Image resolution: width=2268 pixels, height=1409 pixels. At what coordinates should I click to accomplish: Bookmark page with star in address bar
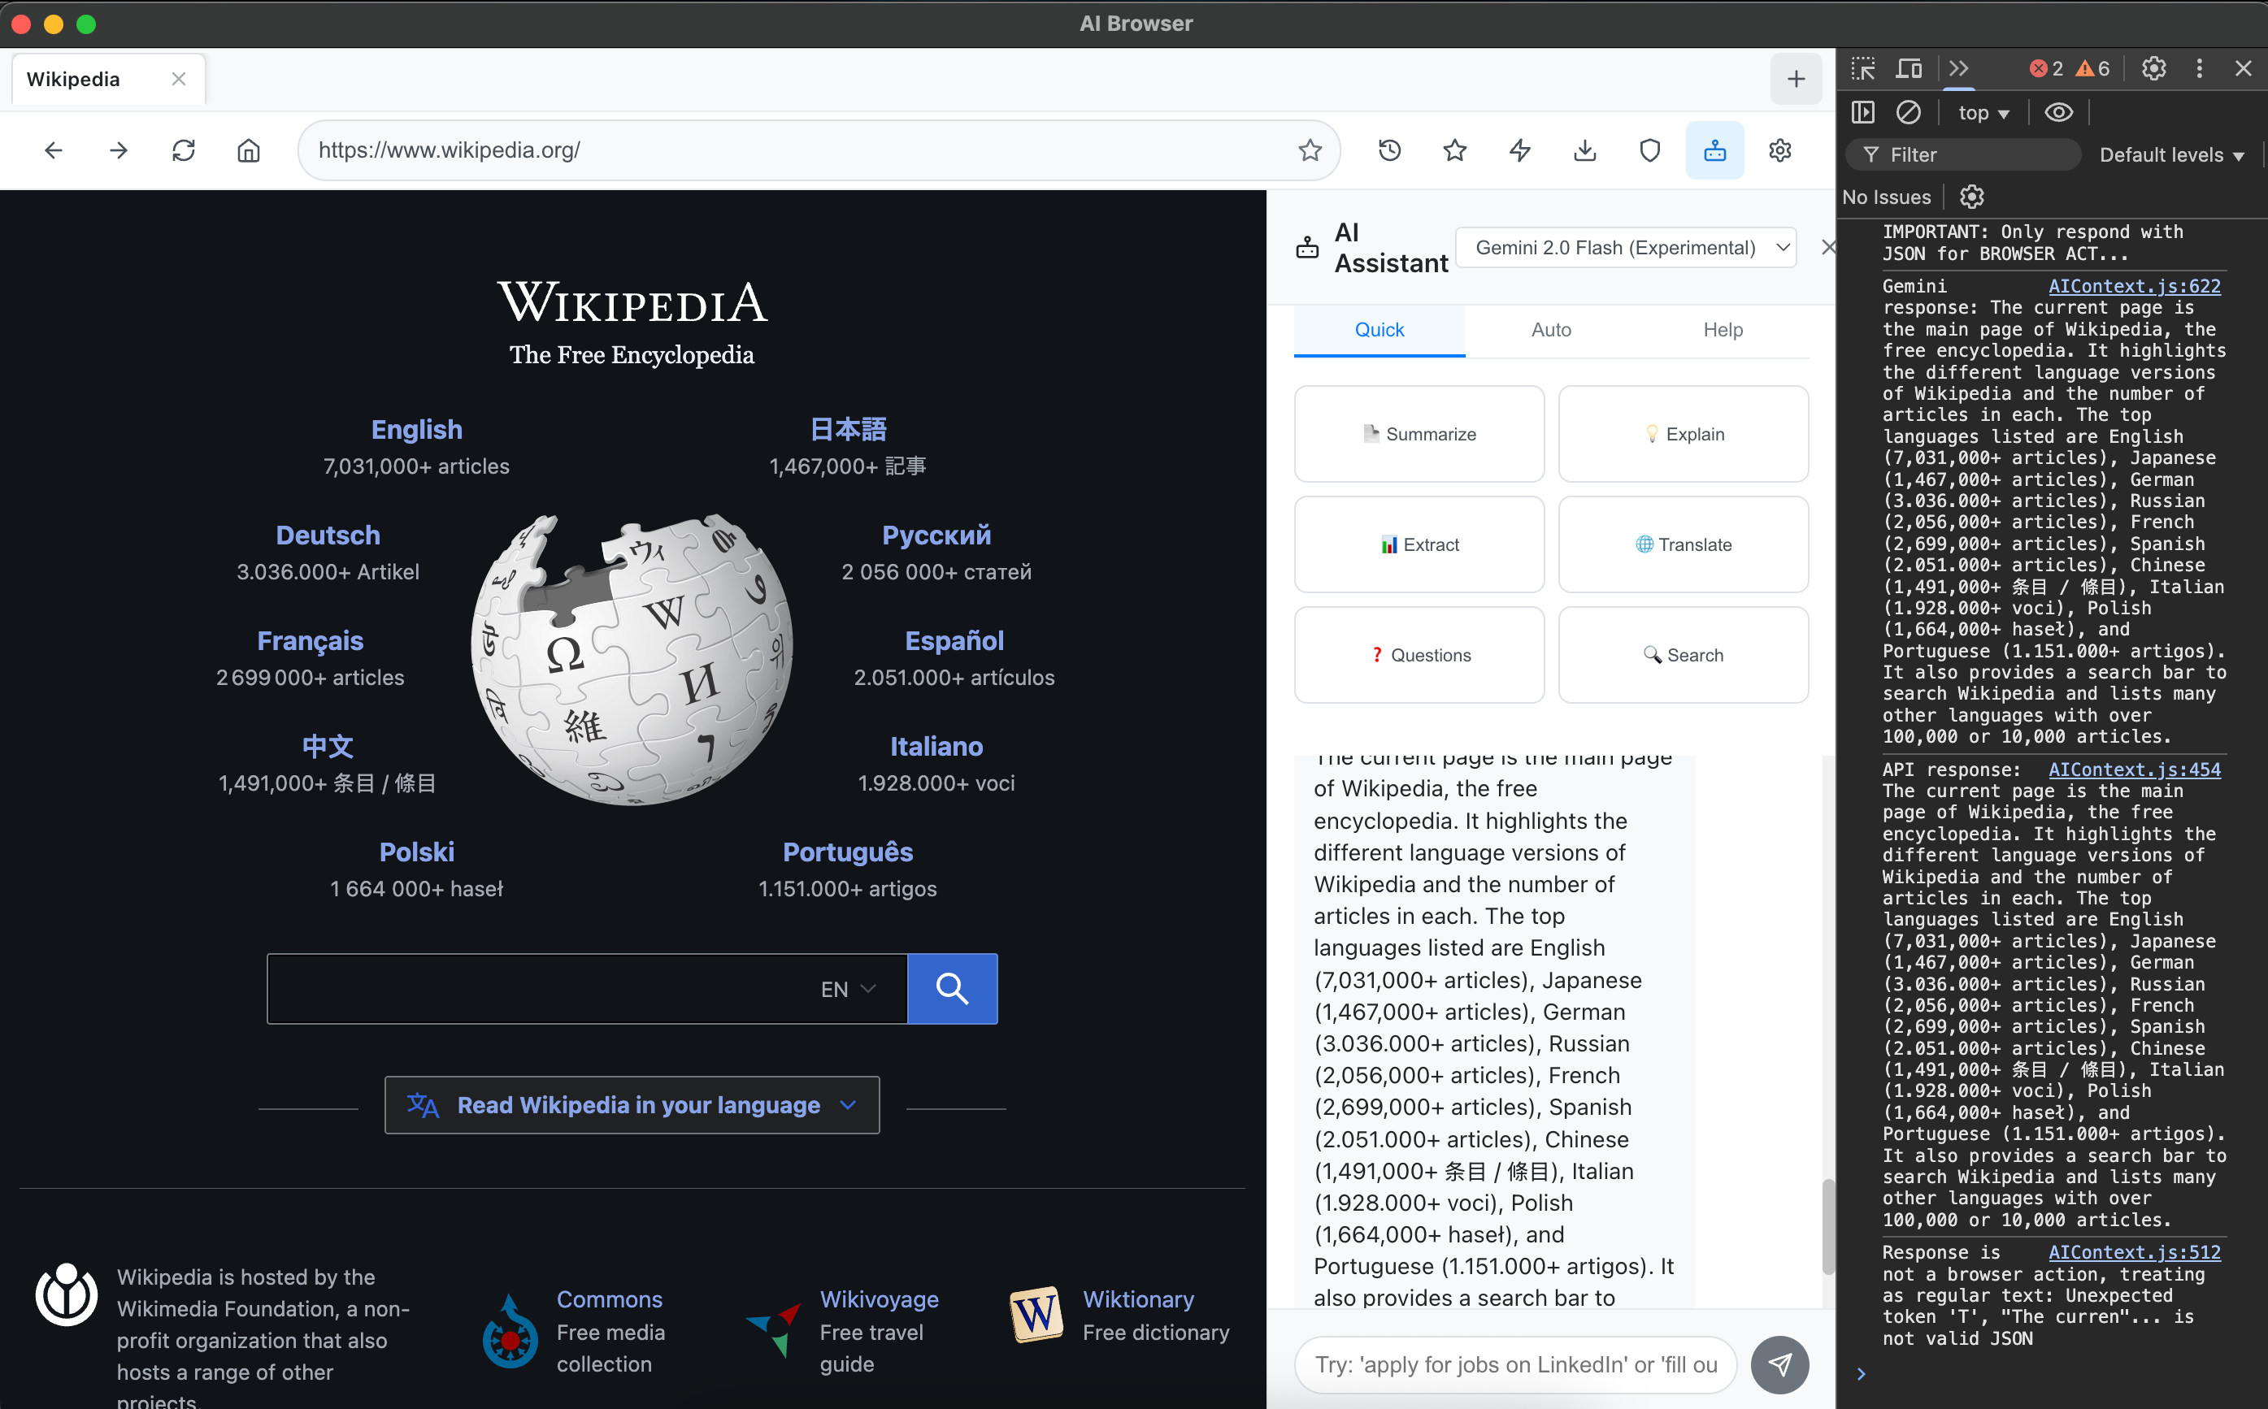[x=1310, y=150]
